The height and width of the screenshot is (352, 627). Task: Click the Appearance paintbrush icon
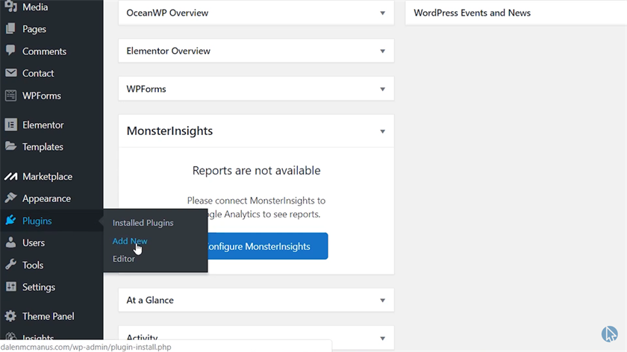click(10, 198)
